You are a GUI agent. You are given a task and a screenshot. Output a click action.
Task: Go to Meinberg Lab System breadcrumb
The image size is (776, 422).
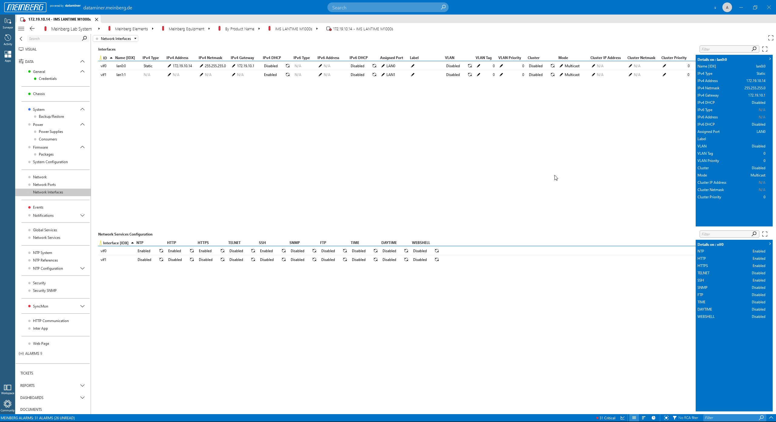(x=71, y=29)
